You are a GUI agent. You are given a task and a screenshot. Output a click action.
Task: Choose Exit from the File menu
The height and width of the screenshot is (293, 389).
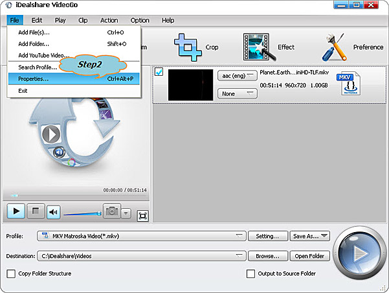click(x=74, y=91)
